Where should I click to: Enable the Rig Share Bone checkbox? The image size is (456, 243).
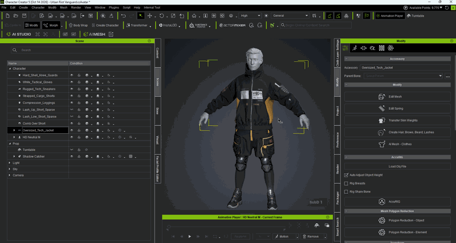(x=346, y=192)
